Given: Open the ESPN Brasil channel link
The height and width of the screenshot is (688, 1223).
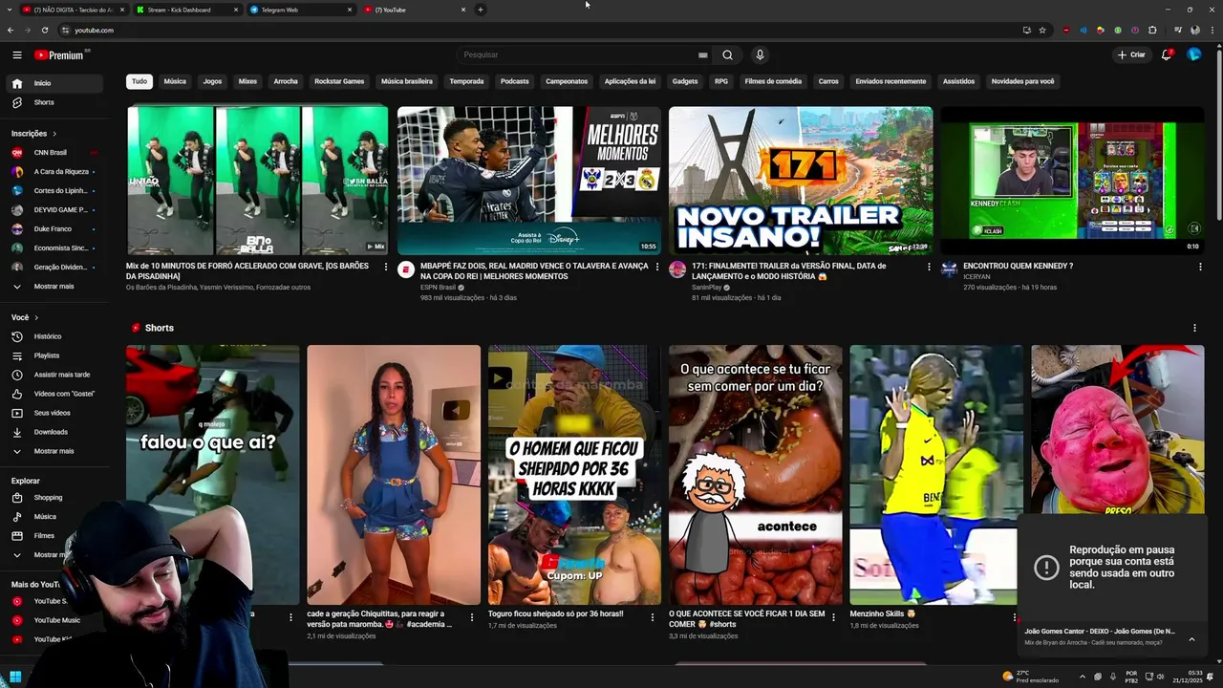Looking at the screenshot, I should tap(439, 288).
